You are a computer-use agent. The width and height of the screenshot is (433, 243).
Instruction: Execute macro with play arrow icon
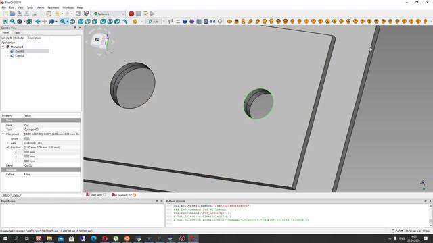point(152,13)
